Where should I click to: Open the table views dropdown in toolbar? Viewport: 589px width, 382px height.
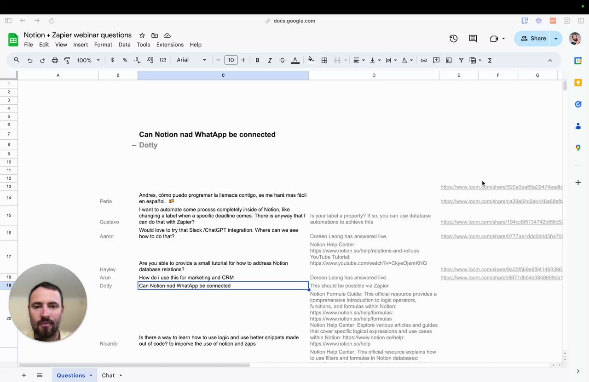coord(475,60)
